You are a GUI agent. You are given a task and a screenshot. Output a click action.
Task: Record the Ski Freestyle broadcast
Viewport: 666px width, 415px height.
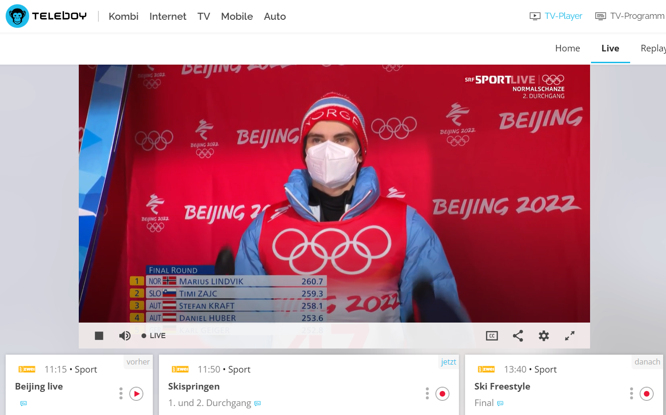[647, 394]
